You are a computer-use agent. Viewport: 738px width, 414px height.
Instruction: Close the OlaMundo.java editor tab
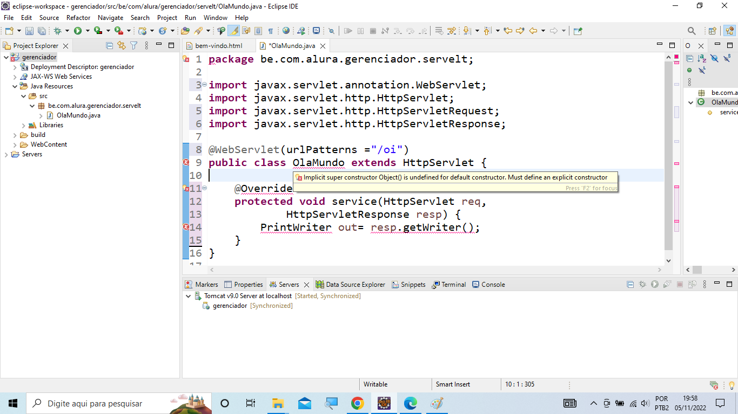click(323, 46)
